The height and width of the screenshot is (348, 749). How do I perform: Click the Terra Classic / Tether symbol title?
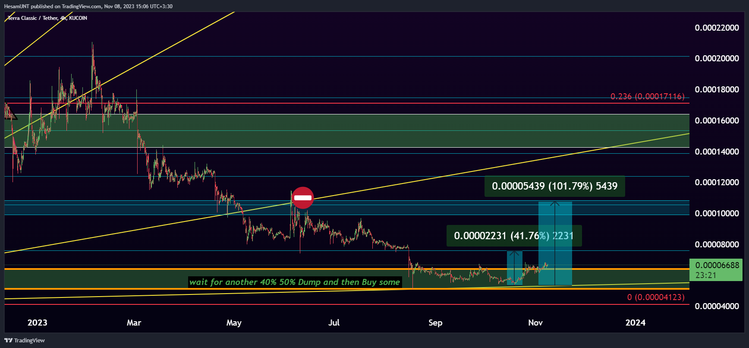coord(47,18)
